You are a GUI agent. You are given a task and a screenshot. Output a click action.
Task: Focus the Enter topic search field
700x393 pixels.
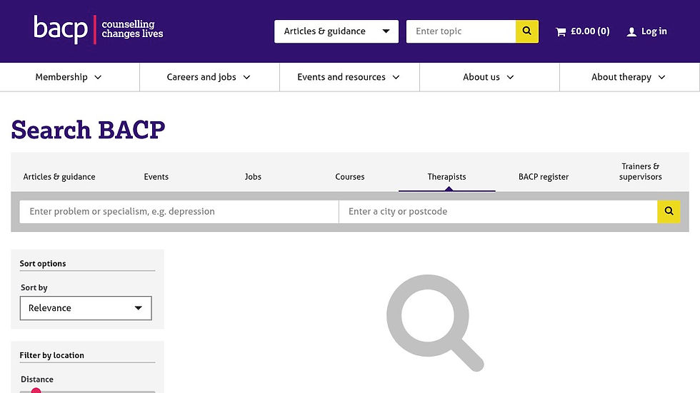click(x=461, y=31)
